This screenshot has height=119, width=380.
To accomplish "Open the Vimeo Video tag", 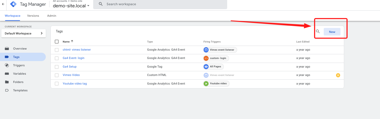I will tap(71, 75).
